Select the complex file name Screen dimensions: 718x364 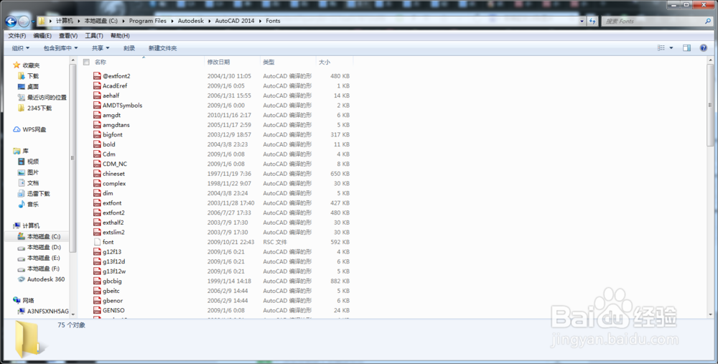(114, 184)
